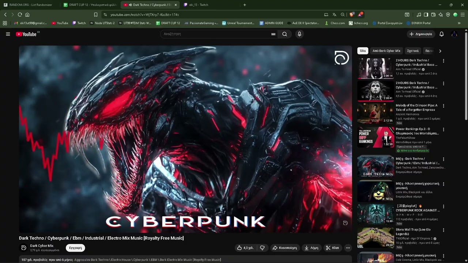The height and width of the screenshot is (263, 468).
Task: Open the account avatar menu
Action: [454, 34]
